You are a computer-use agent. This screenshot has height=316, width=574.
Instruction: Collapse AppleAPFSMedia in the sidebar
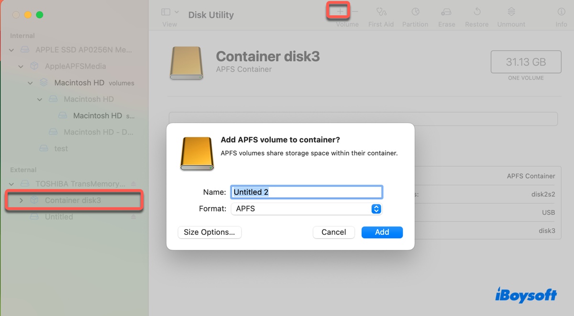pos(21,66)
